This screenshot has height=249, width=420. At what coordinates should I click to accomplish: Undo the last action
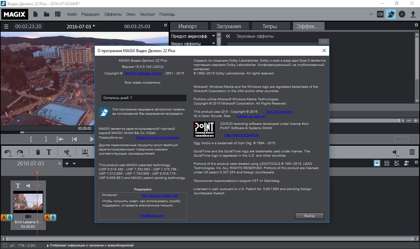pyautogui.click(x=8, y=152)
